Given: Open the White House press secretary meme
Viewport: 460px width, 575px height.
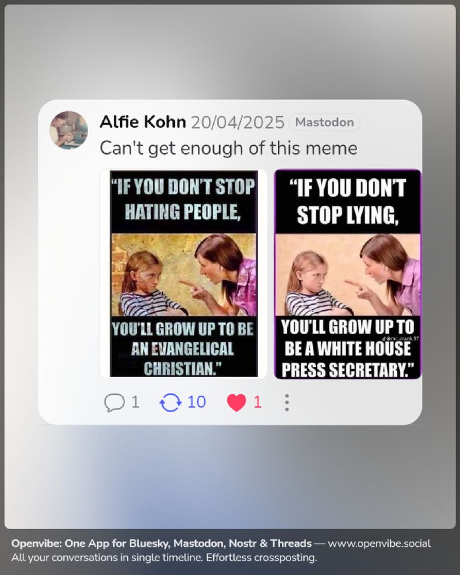Looking at the screenshot, I should coord(348,274).
